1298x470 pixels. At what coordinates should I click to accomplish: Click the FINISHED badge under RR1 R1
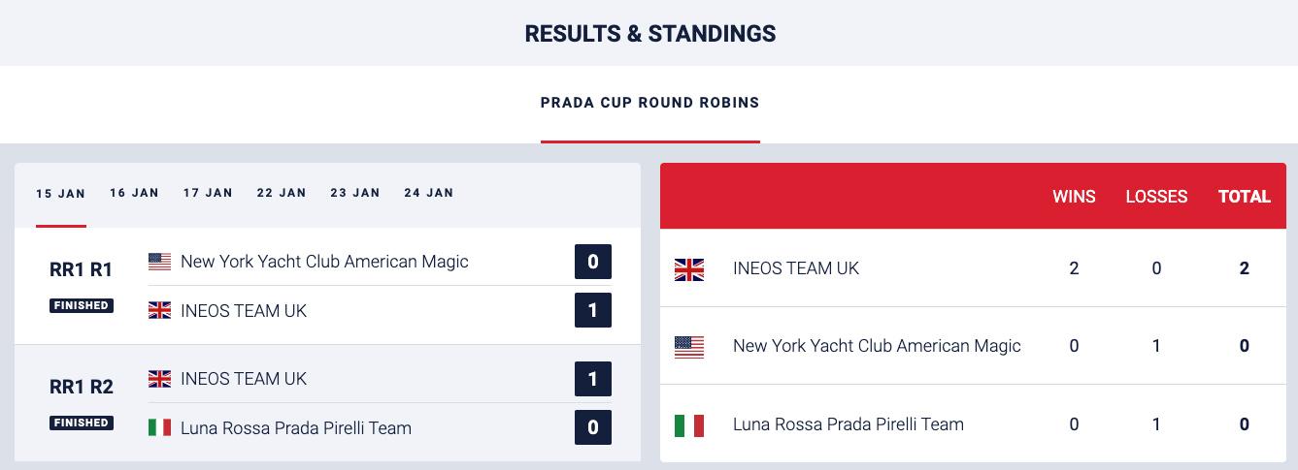coord(82,305)
